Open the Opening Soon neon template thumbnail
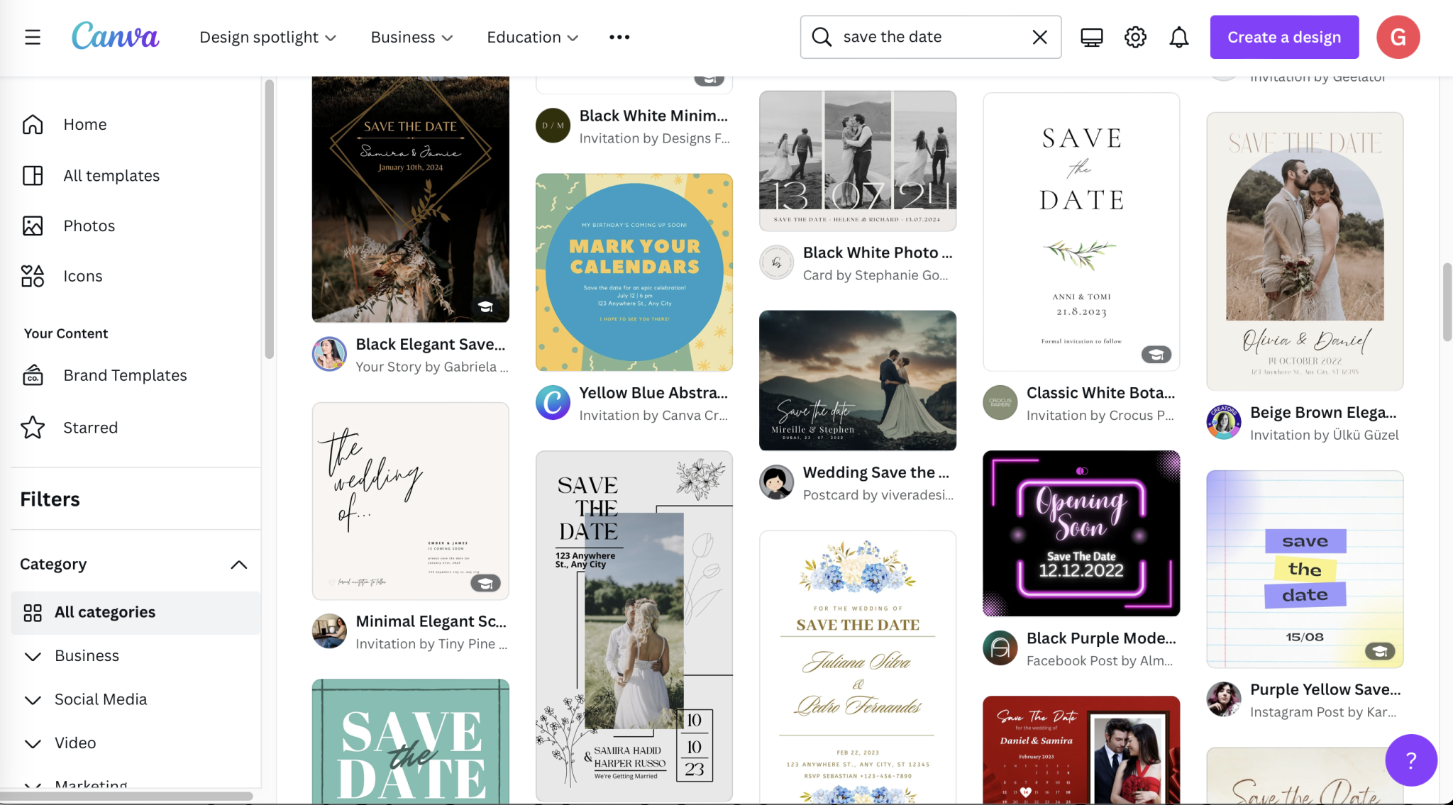 pyautogui.click(x=1081, y=533)
